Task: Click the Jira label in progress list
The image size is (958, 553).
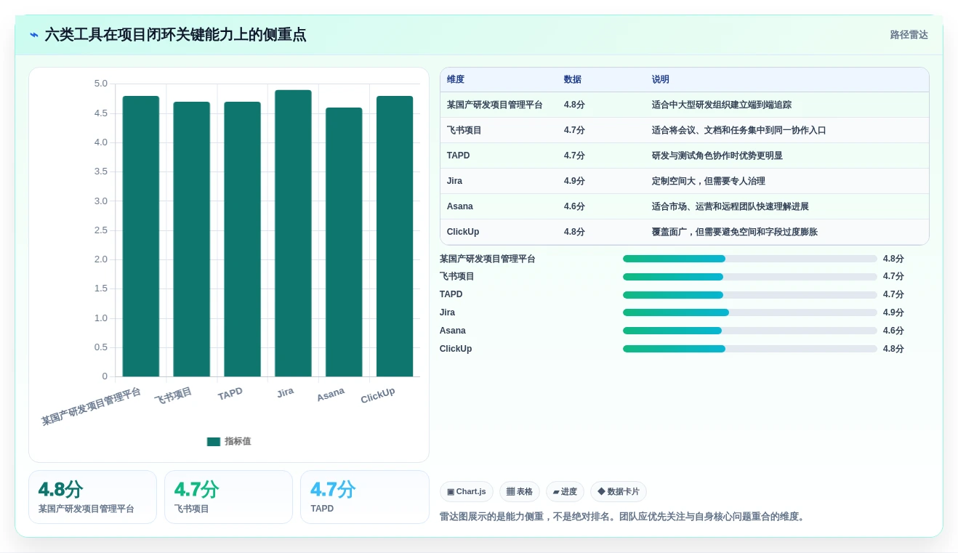Action: [447, 312]
